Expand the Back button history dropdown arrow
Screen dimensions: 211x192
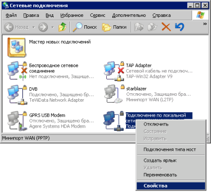(34, 27)
